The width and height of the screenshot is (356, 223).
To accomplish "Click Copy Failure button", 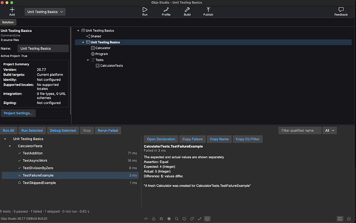I will (192, 139).
